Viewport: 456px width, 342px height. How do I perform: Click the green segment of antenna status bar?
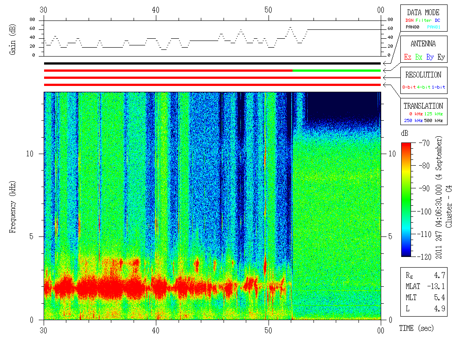pos(337,70)
